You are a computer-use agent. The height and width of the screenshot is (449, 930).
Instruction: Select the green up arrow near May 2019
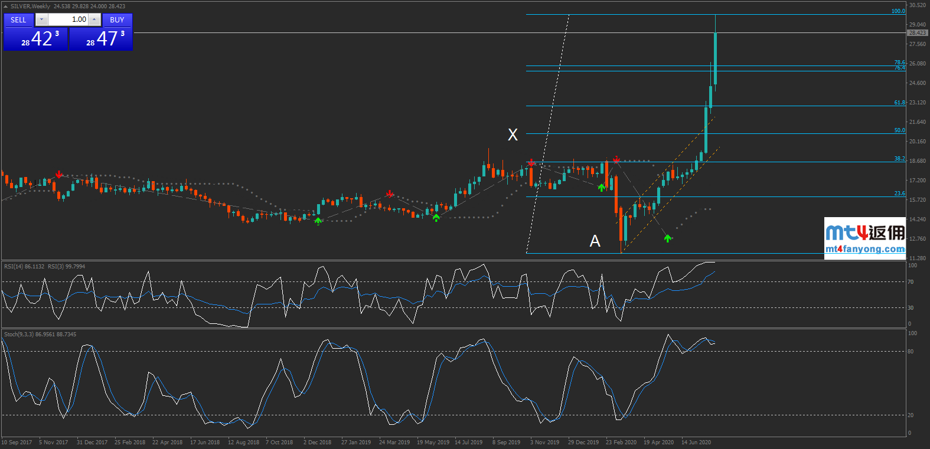[436, 218]
